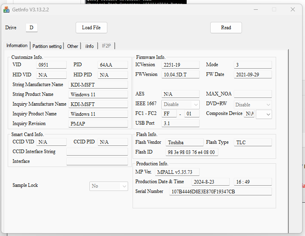Click String Manufacture Name field KDI-MSFT

click(98, 84)
